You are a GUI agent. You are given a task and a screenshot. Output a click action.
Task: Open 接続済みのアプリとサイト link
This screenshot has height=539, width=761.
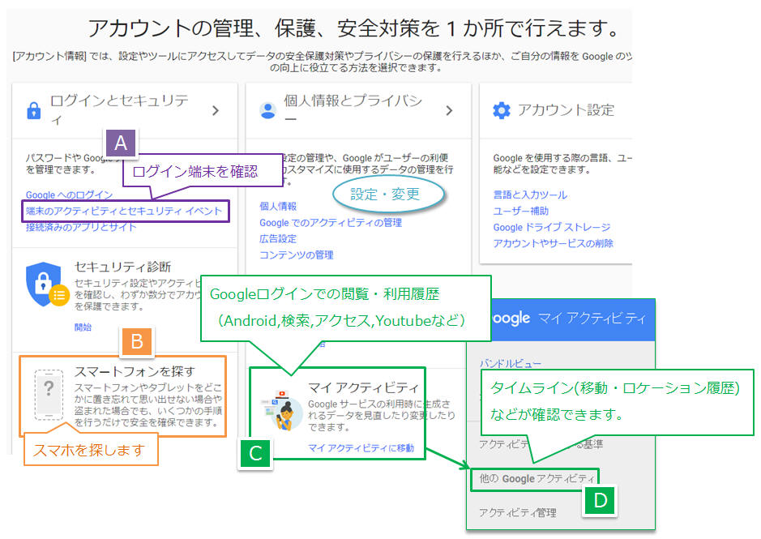coord(81,228)
